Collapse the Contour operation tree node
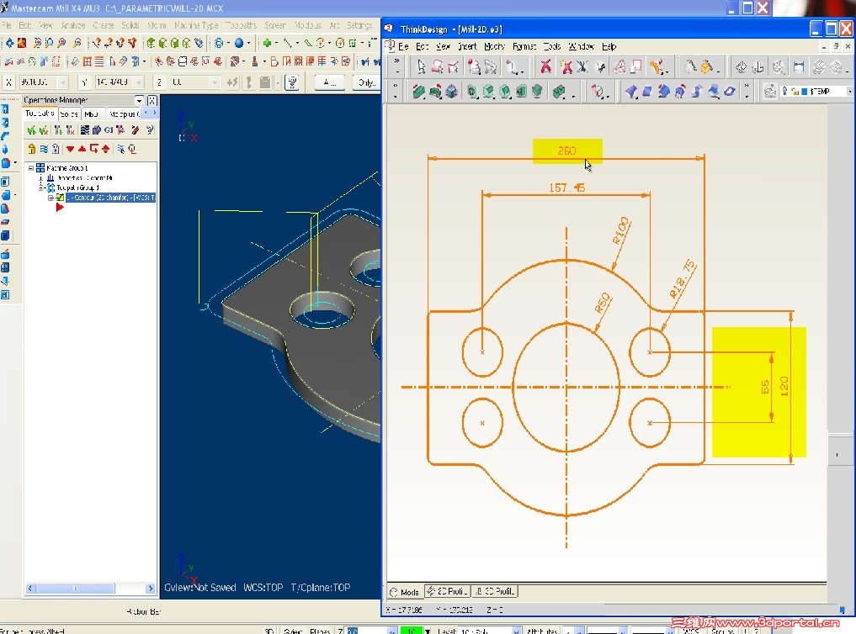The image size is (856, 634). point(51,198)
